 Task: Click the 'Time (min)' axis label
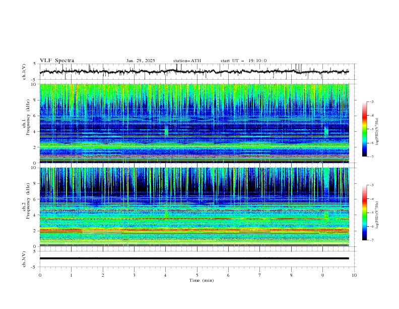tap(202, 280)
